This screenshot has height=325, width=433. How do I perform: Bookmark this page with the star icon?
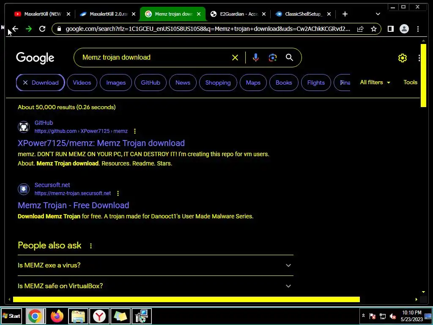tap(374, 29)
